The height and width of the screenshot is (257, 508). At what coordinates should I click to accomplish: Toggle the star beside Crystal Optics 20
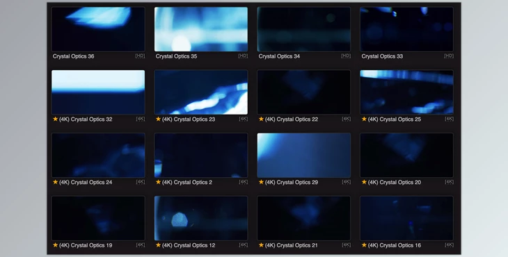(x=364, y=182)
